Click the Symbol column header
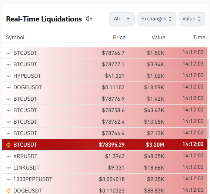Screen dimensions: 210x194 point(15,37)
